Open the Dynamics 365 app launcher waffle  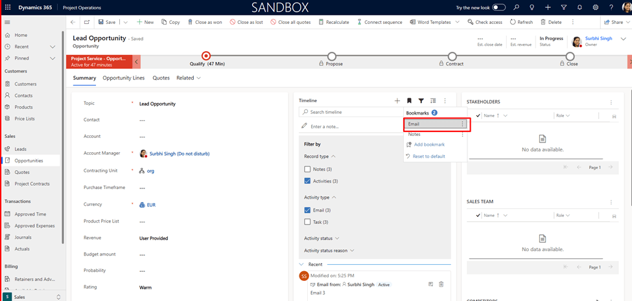click(x=8, y=7)
